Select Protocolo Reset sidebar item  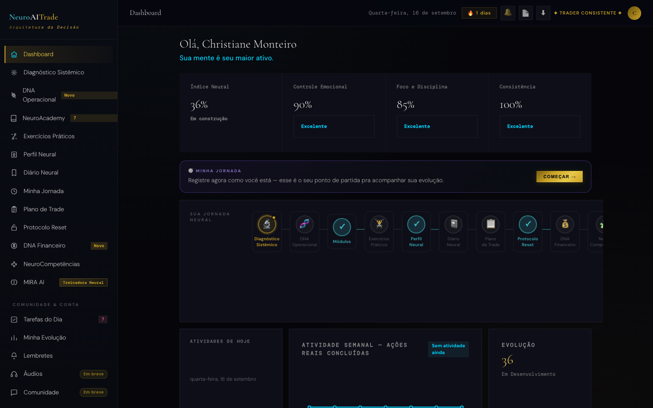[x=59, y=227]
